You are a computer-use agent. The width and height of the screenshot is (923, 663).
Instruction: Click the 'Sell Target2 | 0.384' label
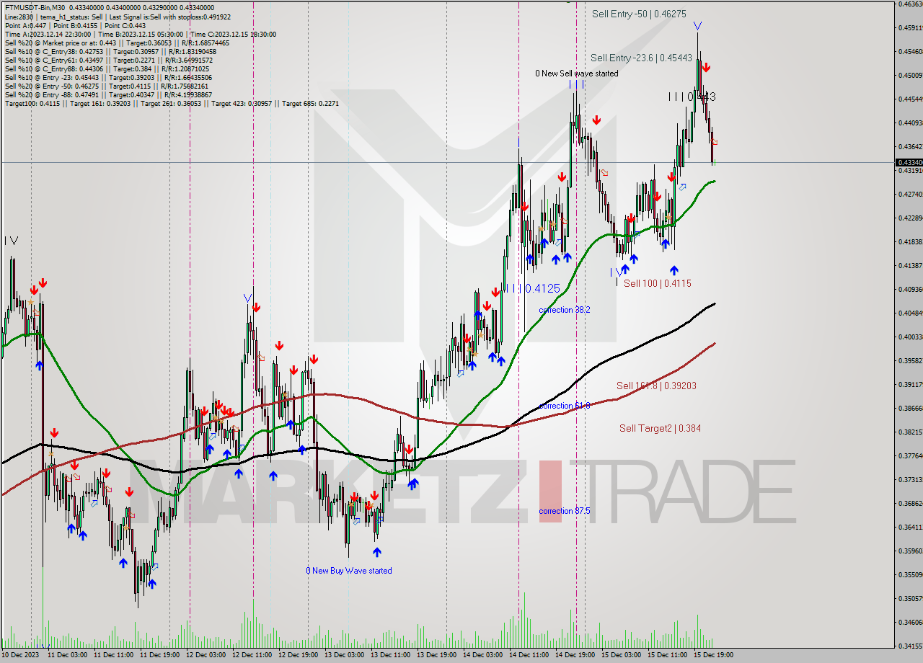(660, 429)
